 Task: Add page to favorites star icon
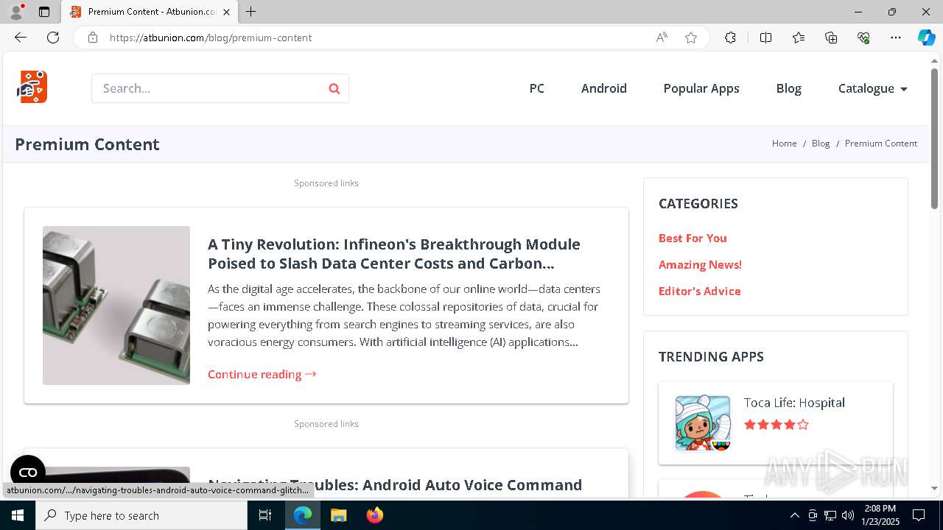click(x=691, y=38)
